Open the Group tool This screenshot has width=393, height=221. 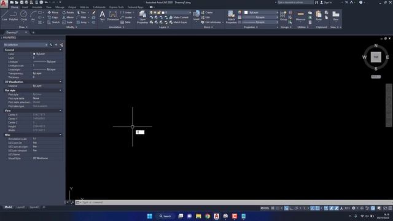(283, 16)
